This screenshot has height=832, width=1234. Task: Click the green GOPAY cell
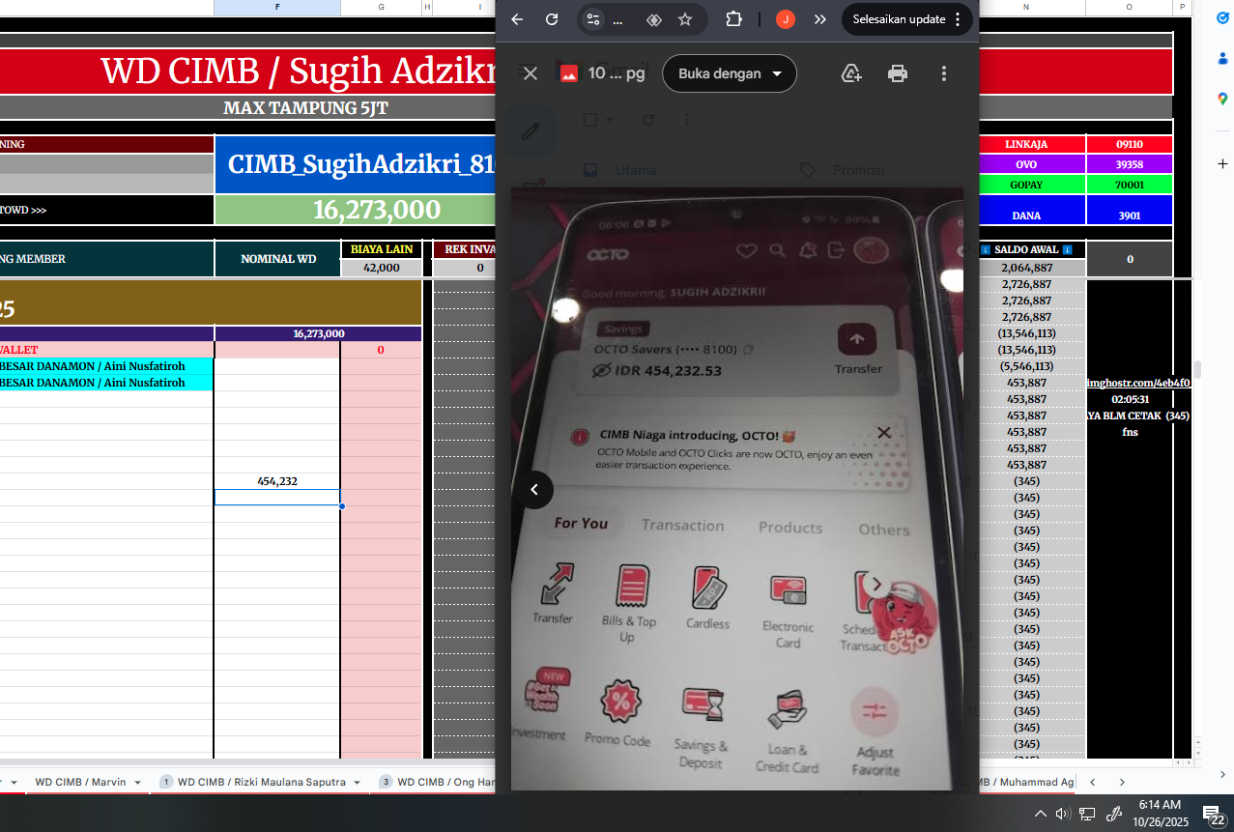tap(1032, 184)
